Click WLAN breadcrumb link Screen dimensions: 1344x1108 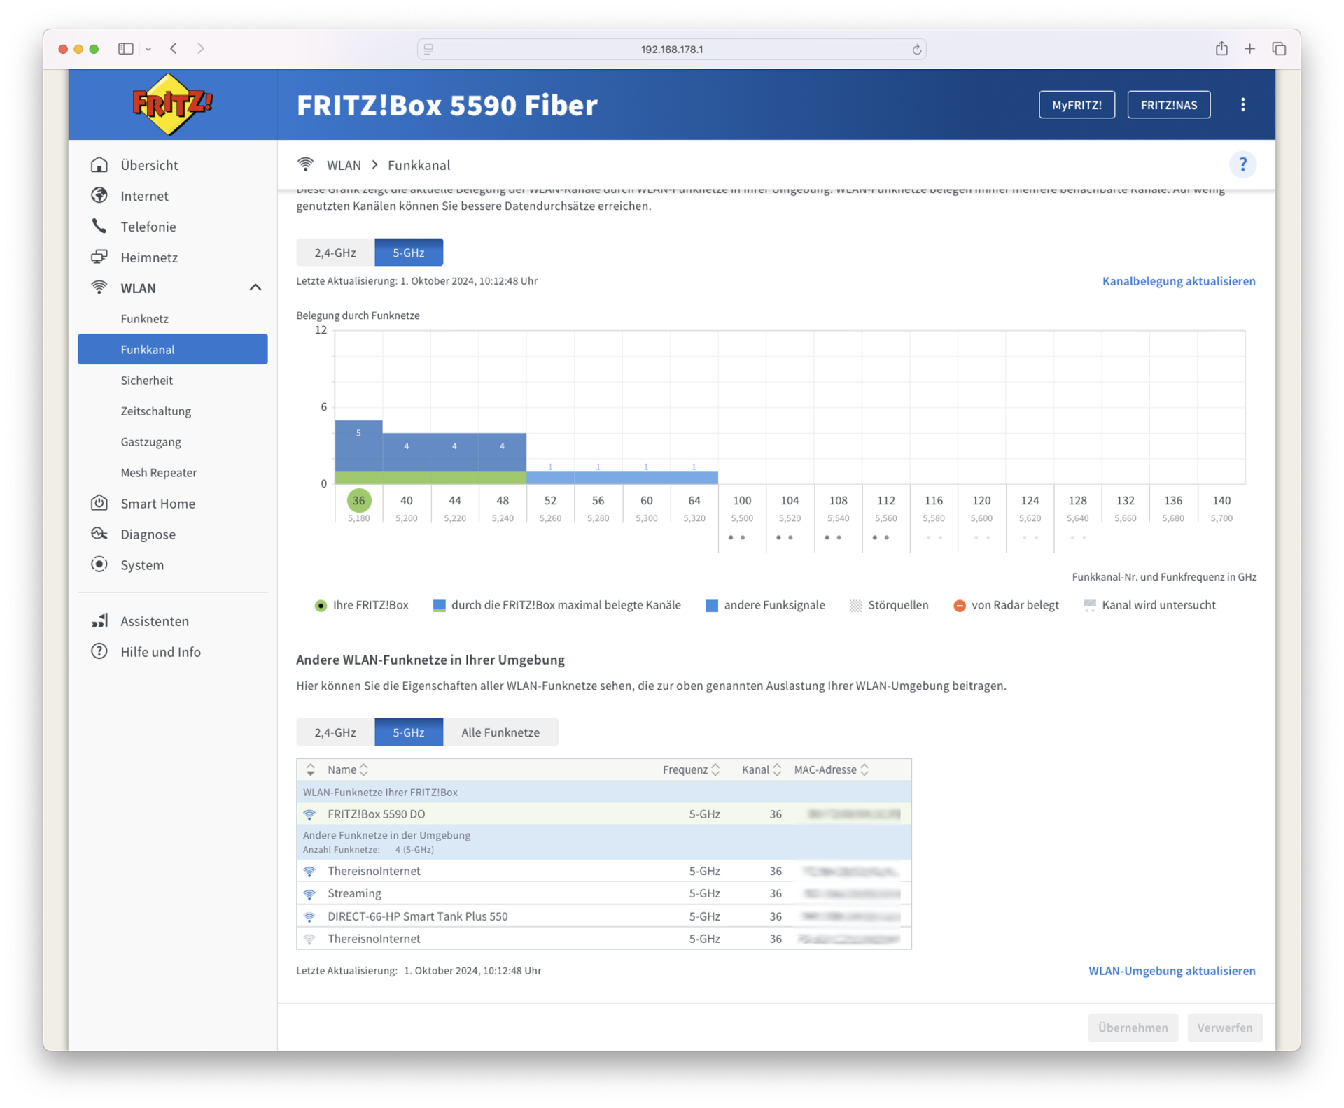click(x=344, y=165)
